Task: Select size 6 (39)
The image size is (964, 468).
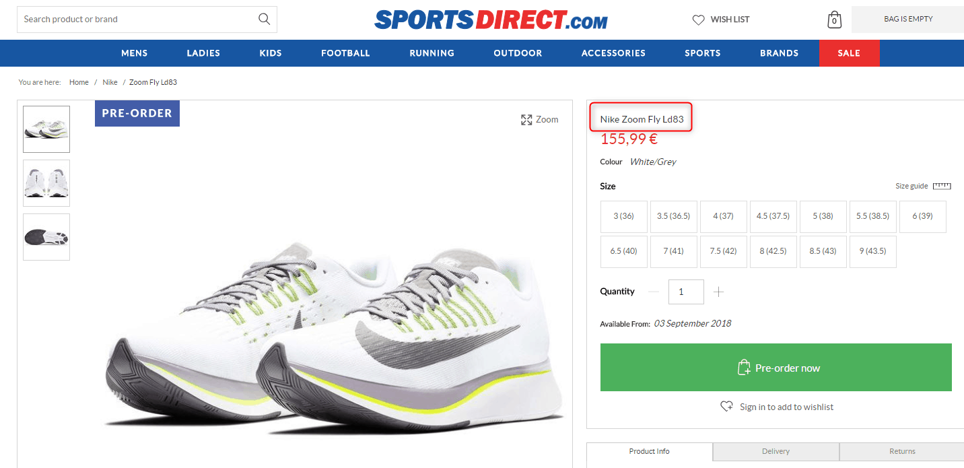Action: pyautogui.click(x=923, y=216)
